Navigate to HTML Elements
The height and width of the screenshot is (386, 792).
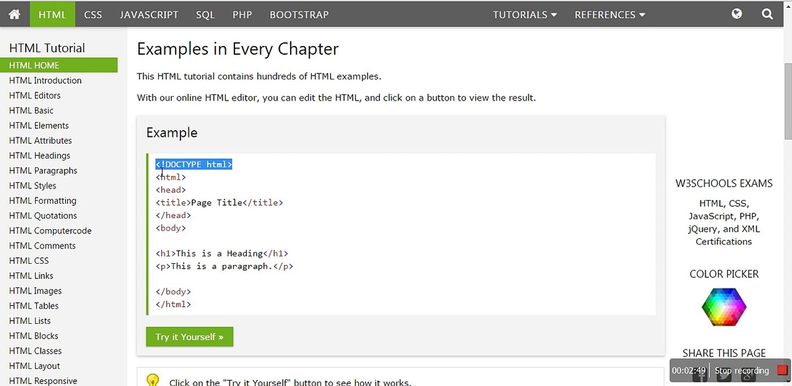point(39,125)
